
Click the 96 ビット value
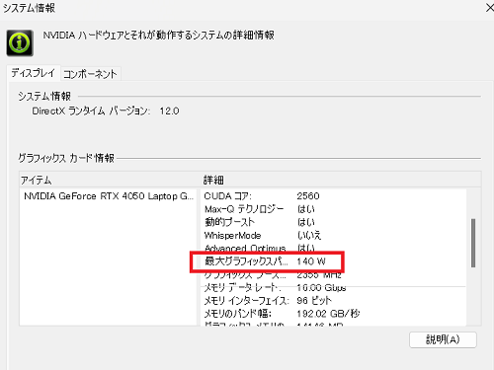point(314,300)
